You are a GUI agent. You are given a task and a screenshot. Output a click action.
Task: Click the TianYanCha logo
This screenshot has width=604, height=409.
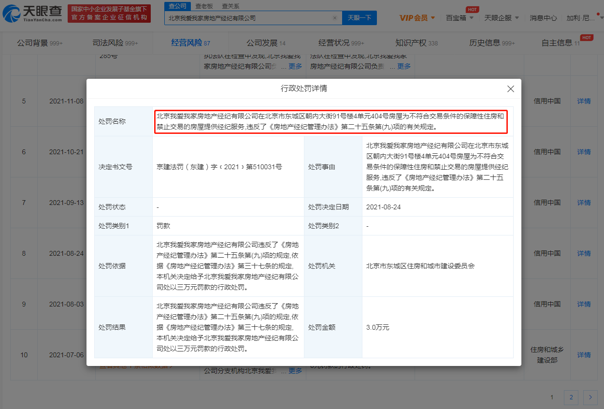[32, 14]
